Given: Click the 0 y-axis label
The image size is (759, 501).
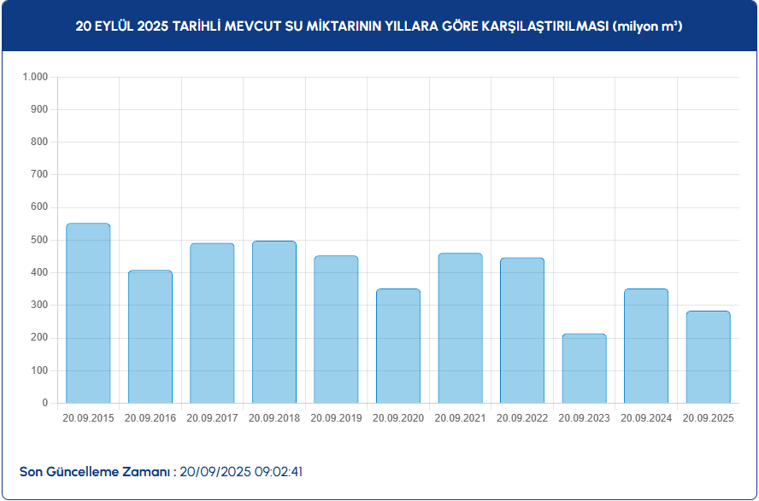Looking at the screenshot, I should click(x=45, y=403).
